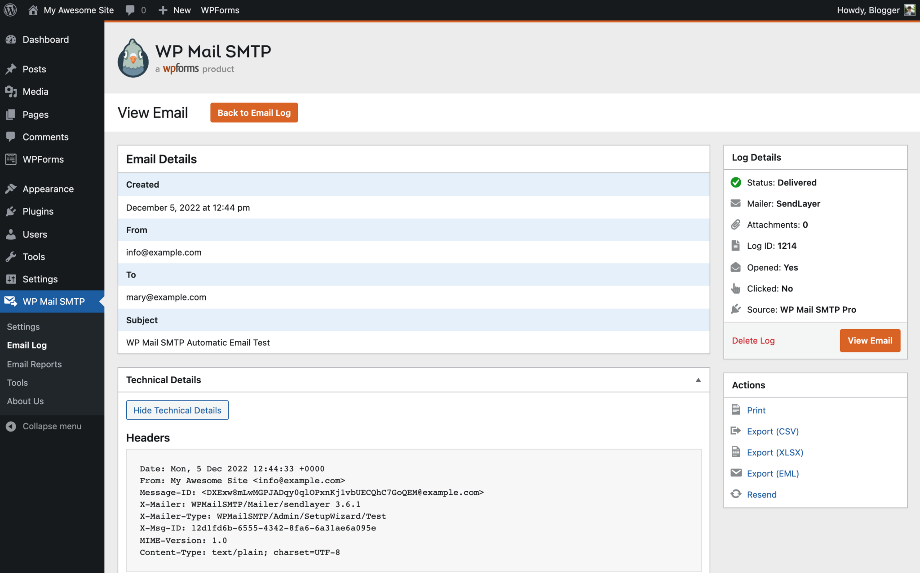
Task: Collapse Technical Details using the chevron arrow
Action: tap(698, 379)
